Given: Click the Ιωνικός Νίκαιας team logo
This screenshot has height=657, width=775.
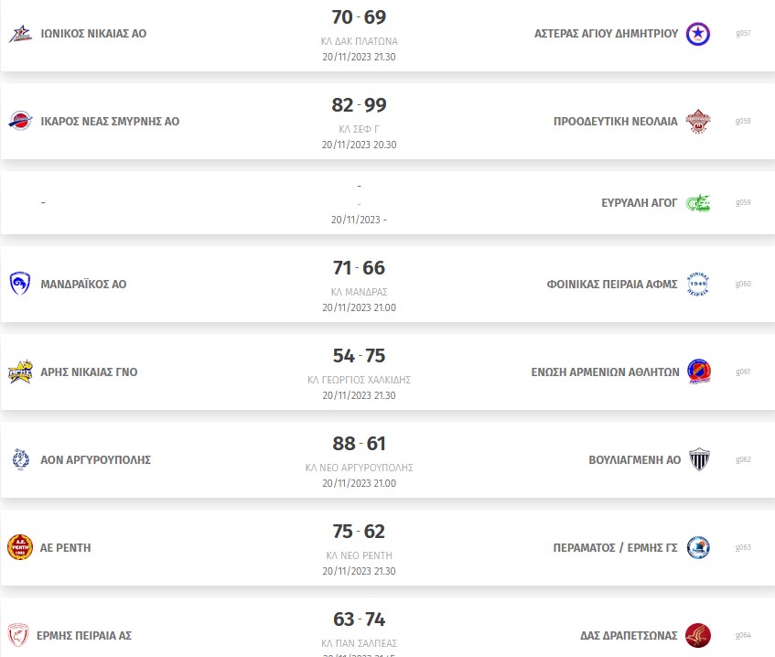Looking at the screenshot, I should pyautogui.click(x=20, y=34).
